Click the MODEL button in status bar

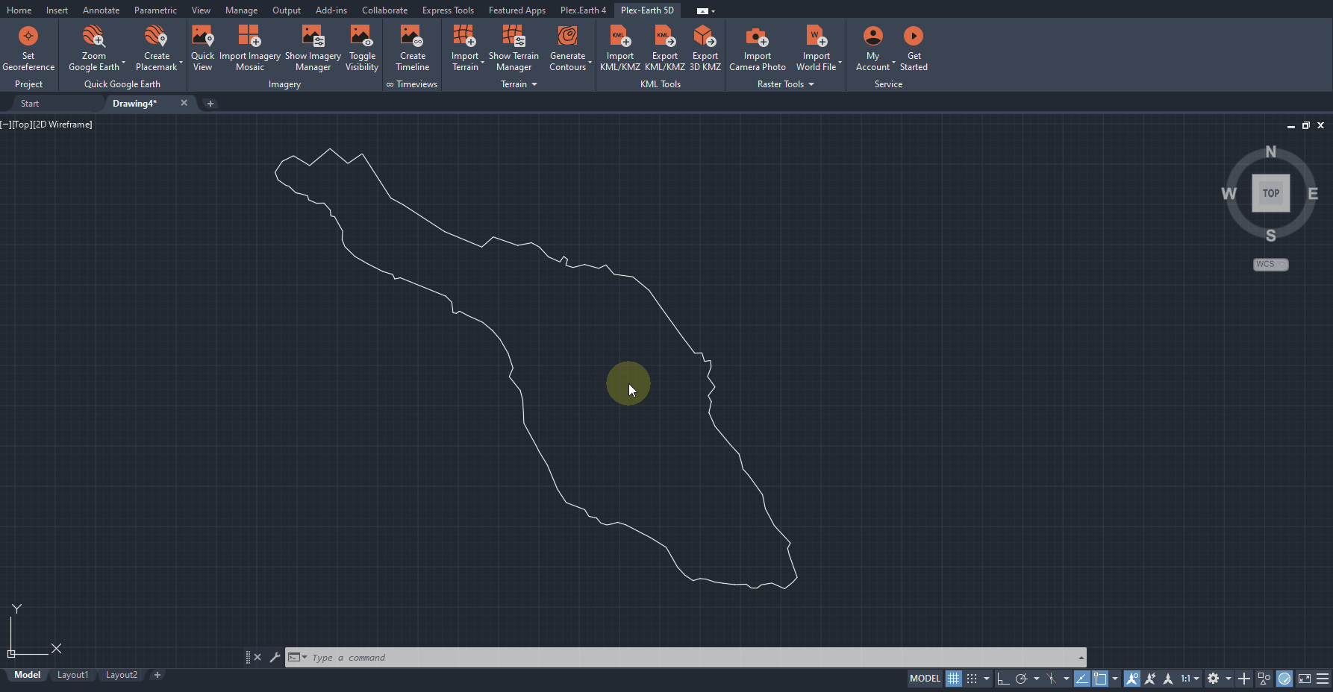click(x=925, y=679)
